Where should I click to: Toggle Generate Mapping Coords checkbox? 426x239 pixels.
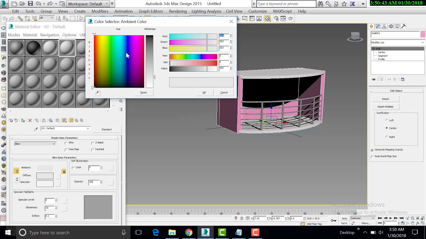[x=372, y=150]
